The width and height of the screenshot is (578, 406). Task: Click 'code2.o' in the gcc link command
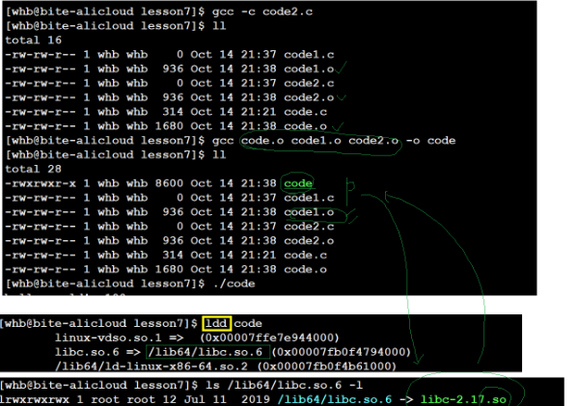pos(373,141)
